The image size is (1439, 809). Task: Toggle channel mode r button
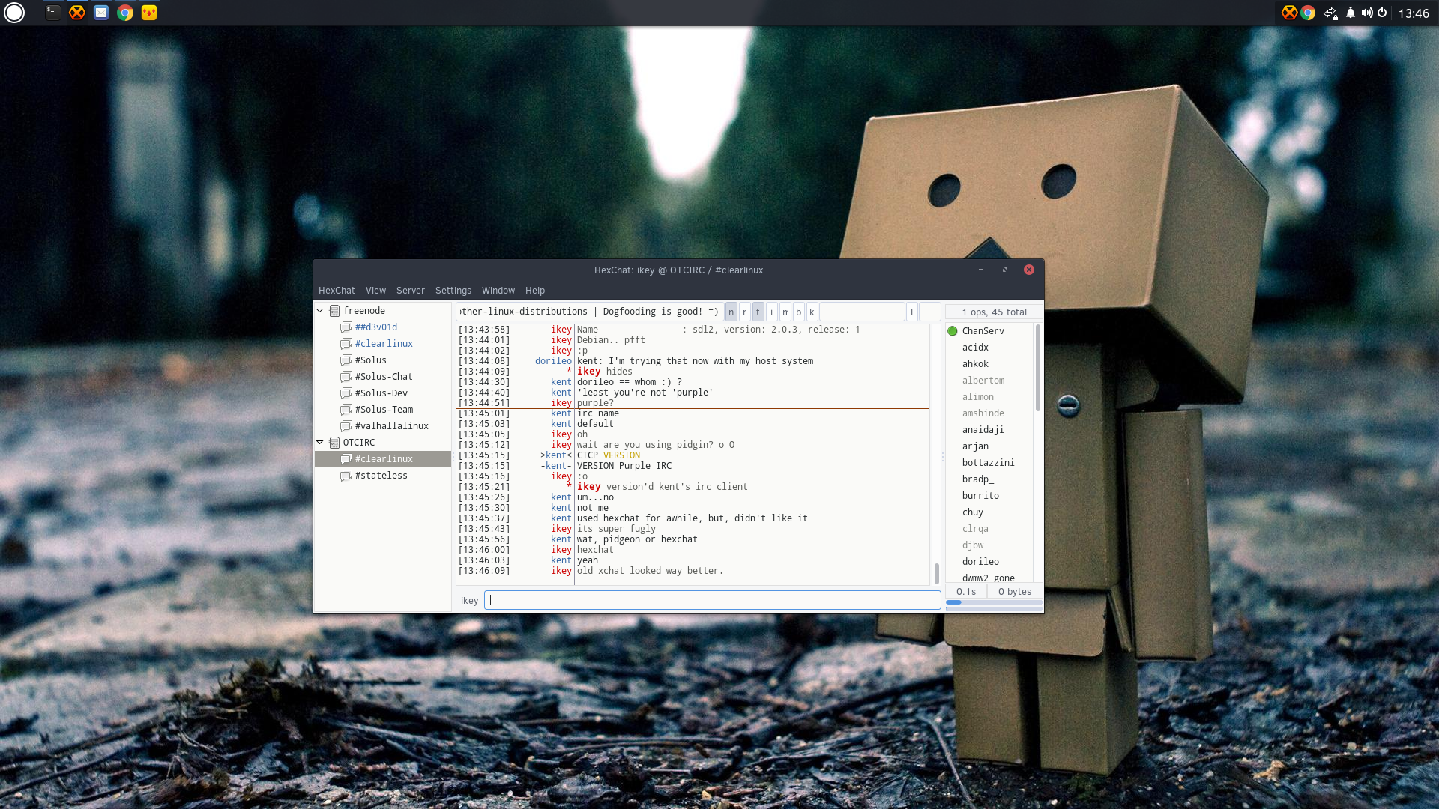[745, 312]
